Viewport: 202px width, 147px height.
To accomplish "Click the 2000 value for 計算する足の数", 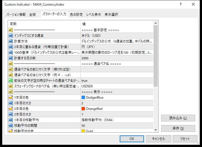I will (x=117, y=58).
